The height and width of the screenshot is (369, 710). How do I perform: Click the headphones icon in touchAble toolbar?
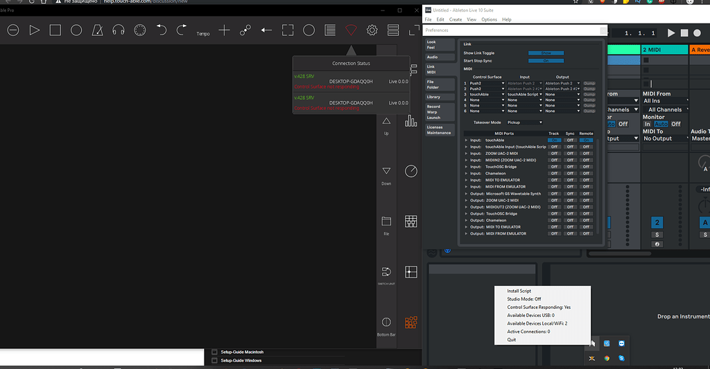[119, 30]
